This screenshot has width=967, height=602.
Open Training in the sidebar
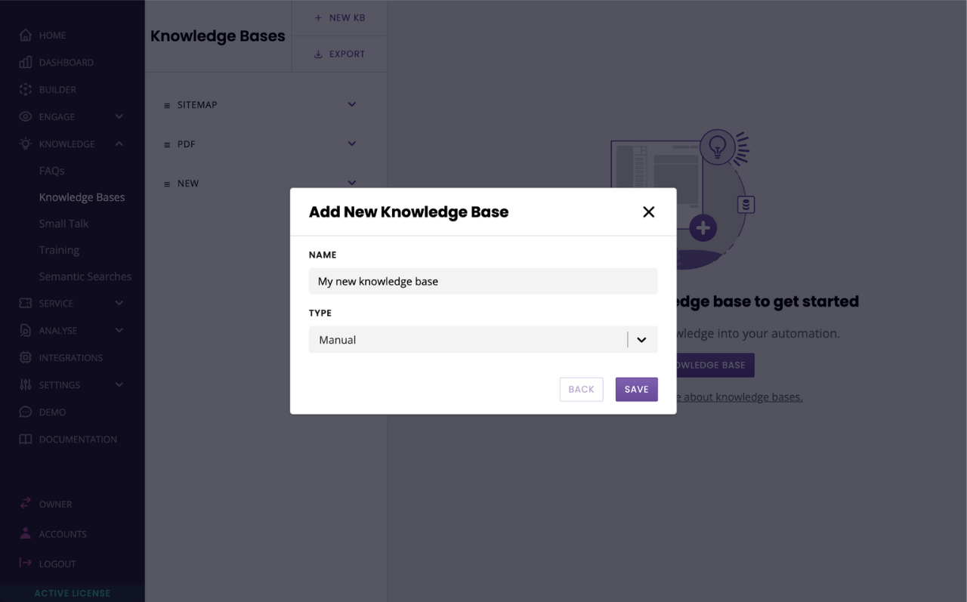pyautogui.click(x=59, y=250)
